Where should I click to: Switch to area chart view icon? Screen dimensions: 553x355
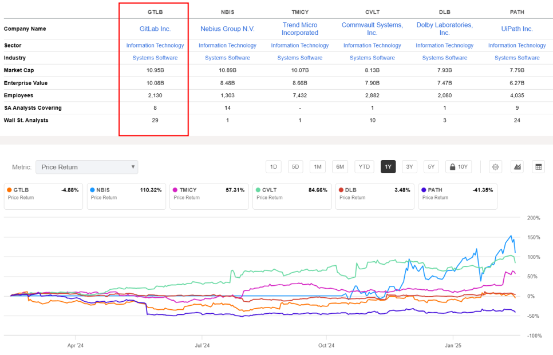517,167
